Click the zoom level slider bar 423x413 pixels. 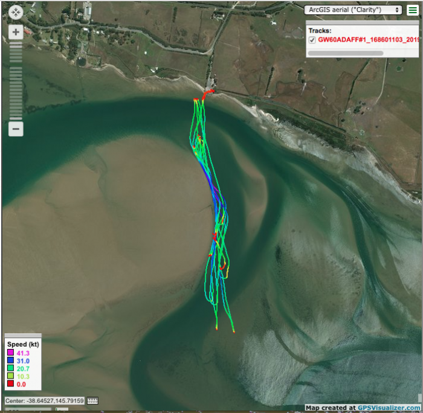[x=16, y=80]
